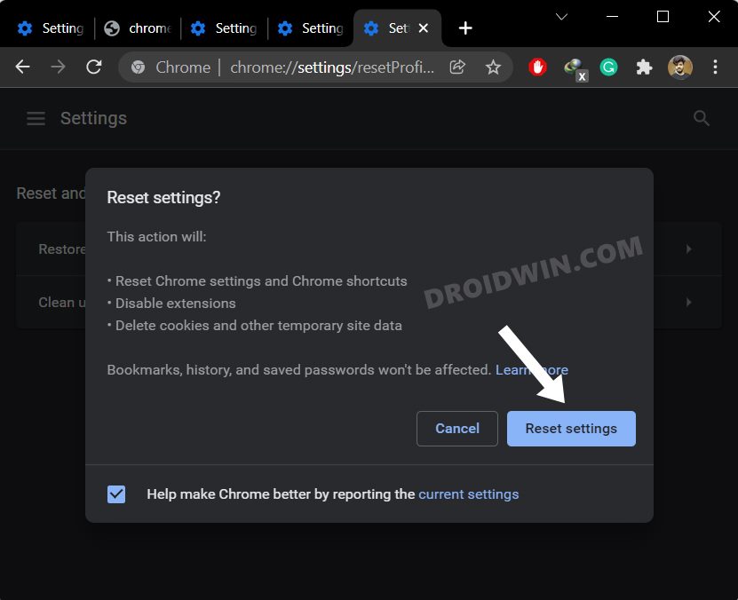Expand the Clean up computer row arrow
738x600 pixels.
(688, 302)
